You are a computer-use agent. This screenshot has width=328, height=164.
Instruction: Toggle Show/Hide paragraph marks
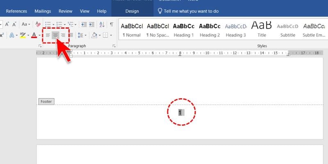[x=111, y=25]
